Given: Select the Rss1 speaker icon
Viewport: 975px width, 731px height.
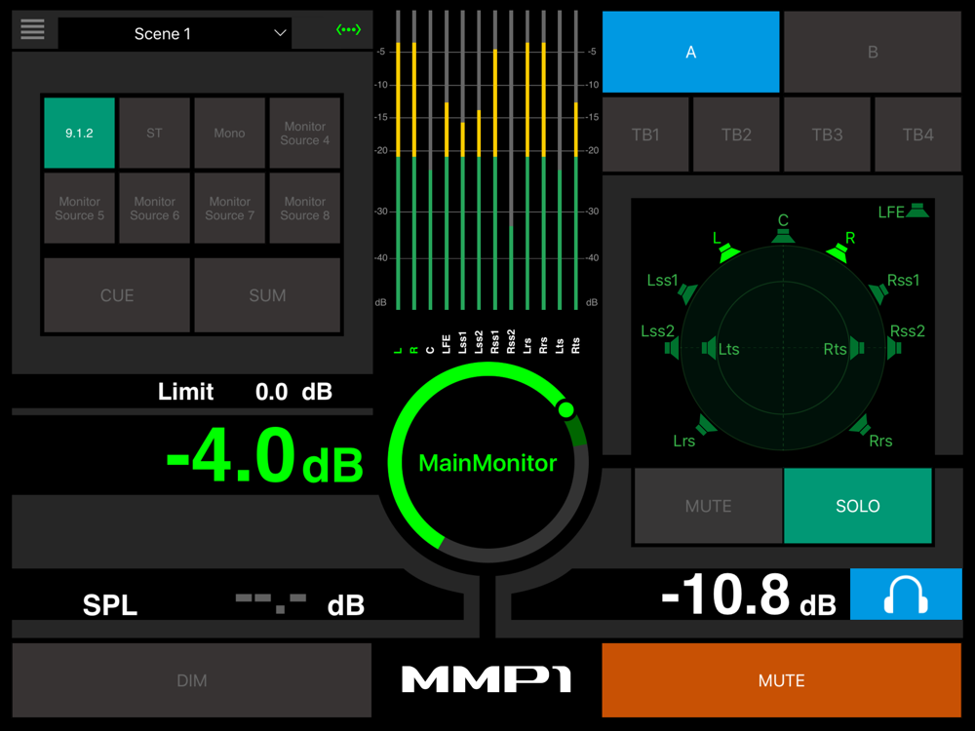Looking at the screenshot, I should pos(878,292).
